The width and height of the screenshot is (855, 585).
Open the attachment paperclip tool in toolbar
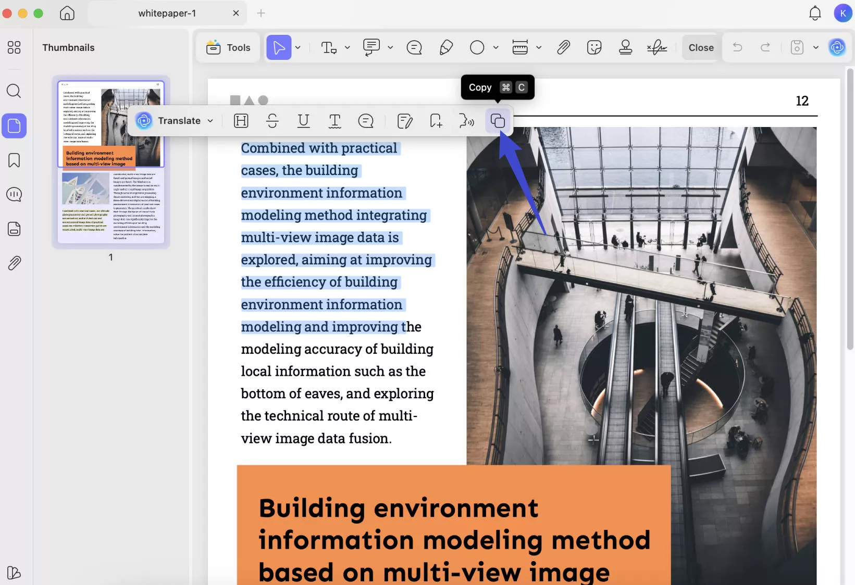coord(563,47)
